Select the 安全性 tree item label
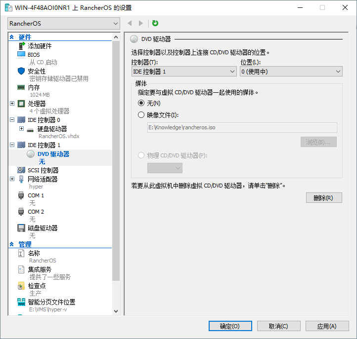 (37, 71)
